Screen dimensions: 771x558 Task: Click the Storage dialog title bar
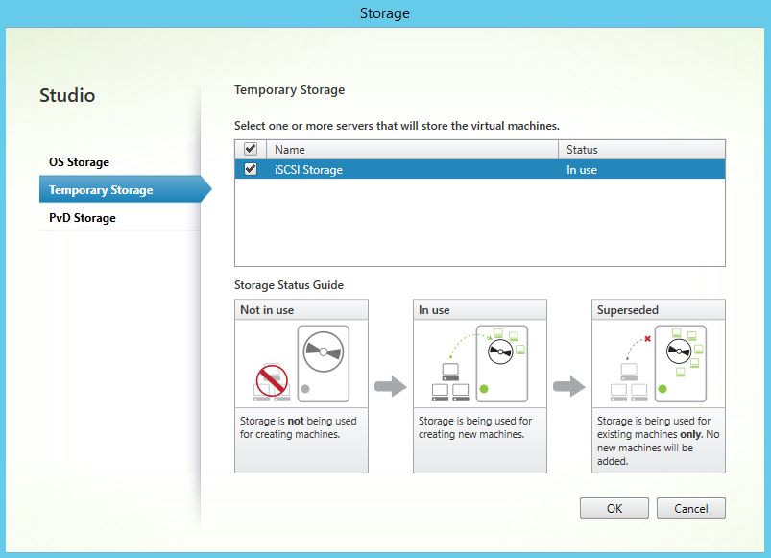point(385,12)
